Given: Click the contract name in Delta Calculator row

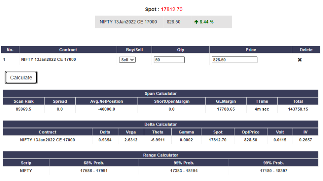Looking at the screenshot, I should 47,140.
